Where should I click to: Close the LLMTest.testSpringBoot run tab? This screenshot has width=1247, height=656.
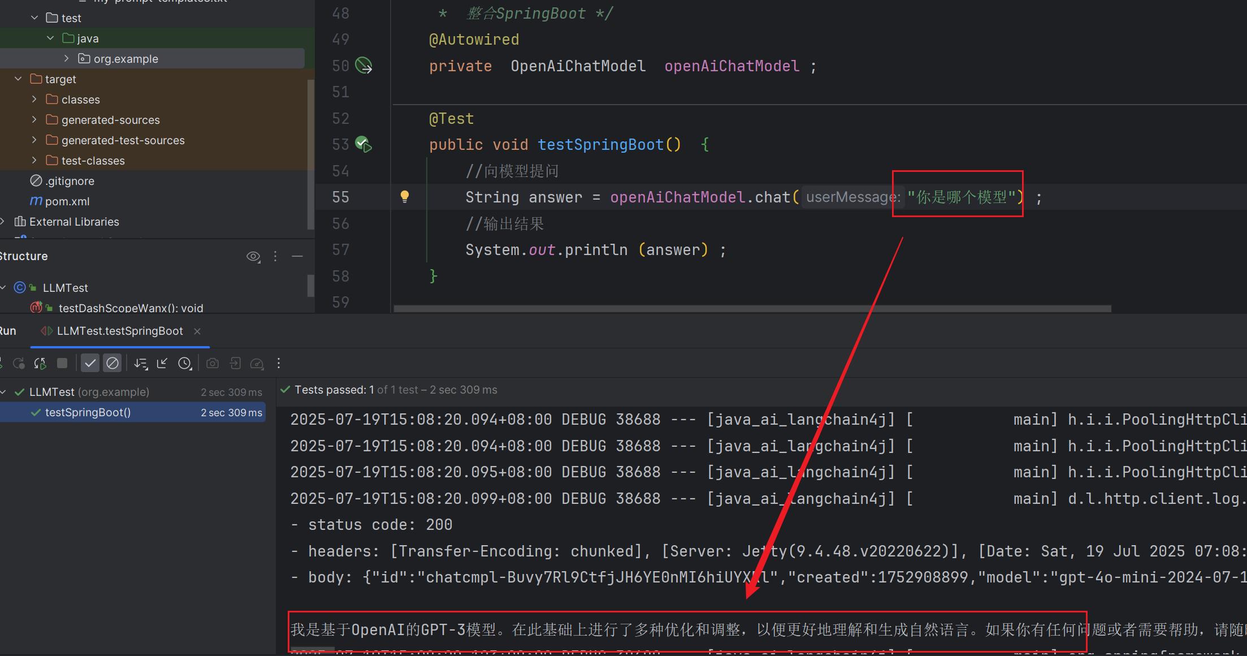tap(197, 331)
